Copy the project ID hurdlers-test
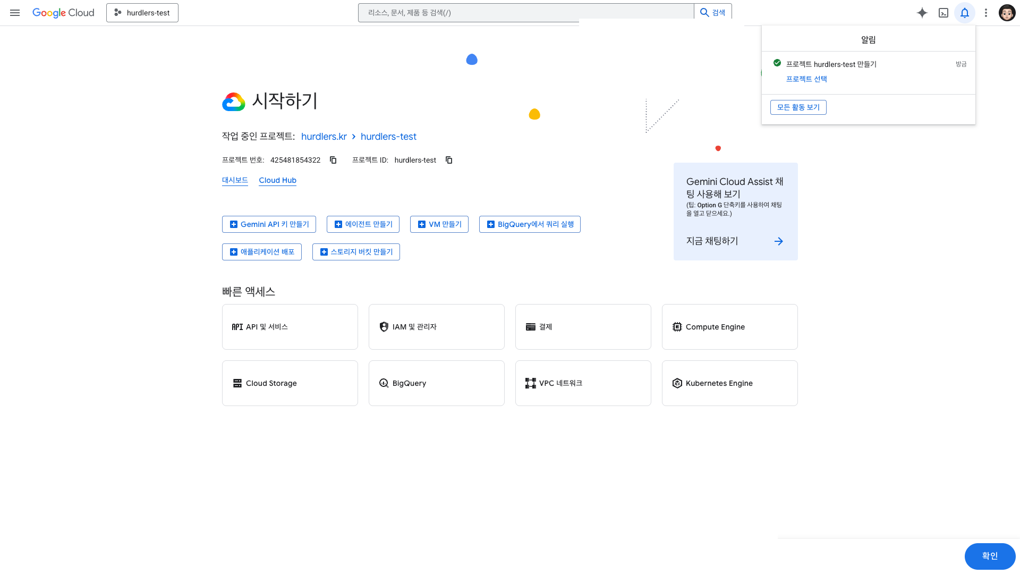Screen dimensions: 1020x574 coord(449,160)
